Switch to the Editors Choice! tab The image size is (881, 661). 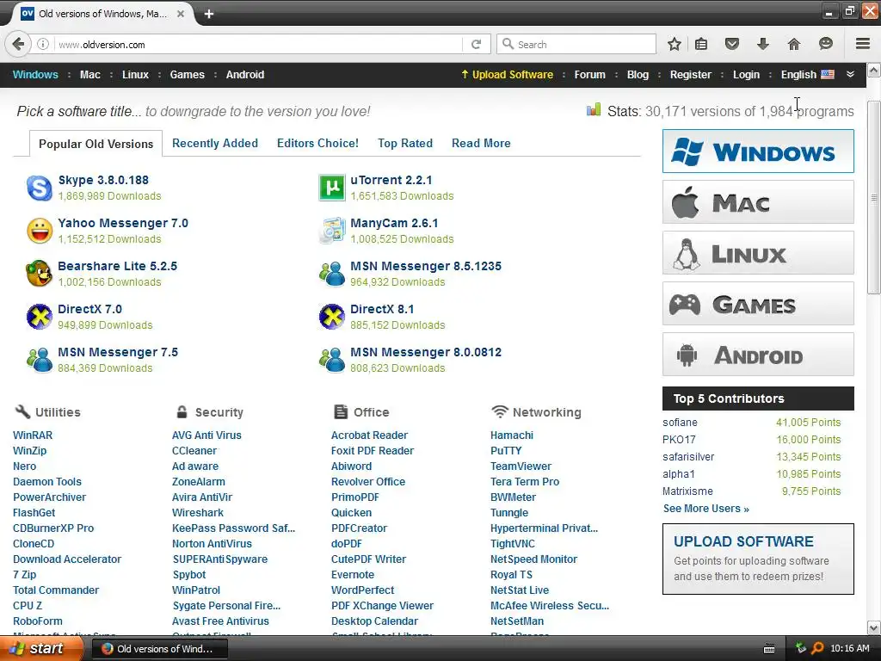317,144
